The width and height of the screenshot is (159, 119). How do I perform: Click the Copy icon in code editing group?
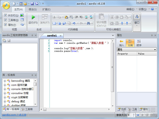point(59,17)
